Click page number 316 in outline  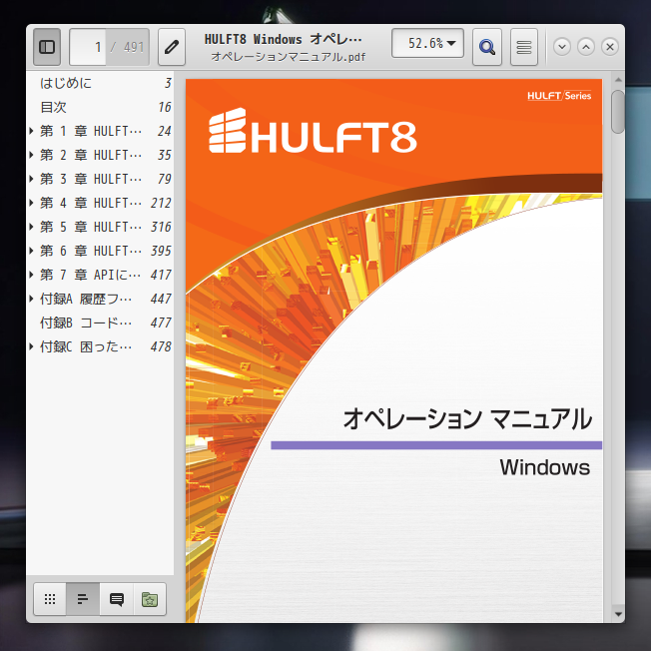[x=161, y=227]
